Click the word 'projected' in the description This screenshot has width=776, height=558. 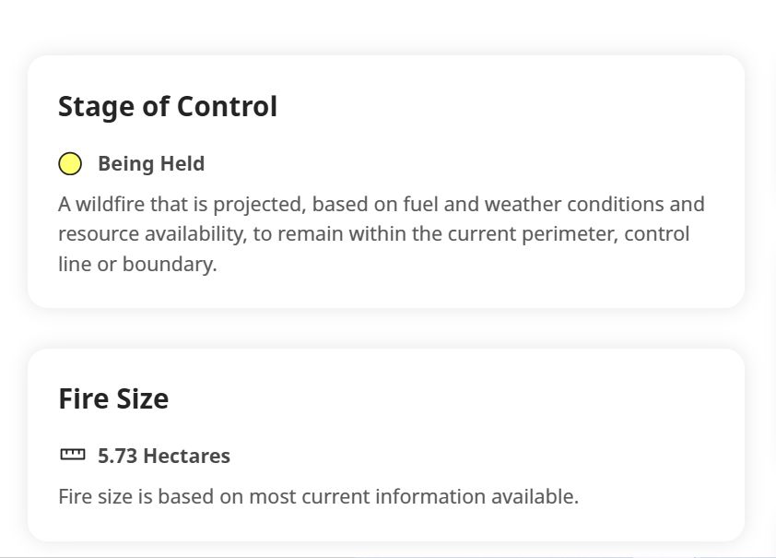259,205
